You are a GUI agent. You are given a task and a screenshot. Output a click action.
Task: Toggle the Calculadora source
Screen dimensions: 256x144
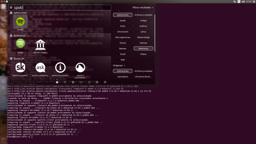pyautogui.click(x=123, y=76)
